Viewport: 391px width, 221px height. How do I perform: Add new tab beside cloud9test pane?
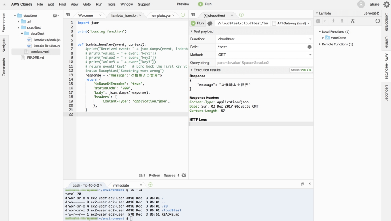coord(241,15)
